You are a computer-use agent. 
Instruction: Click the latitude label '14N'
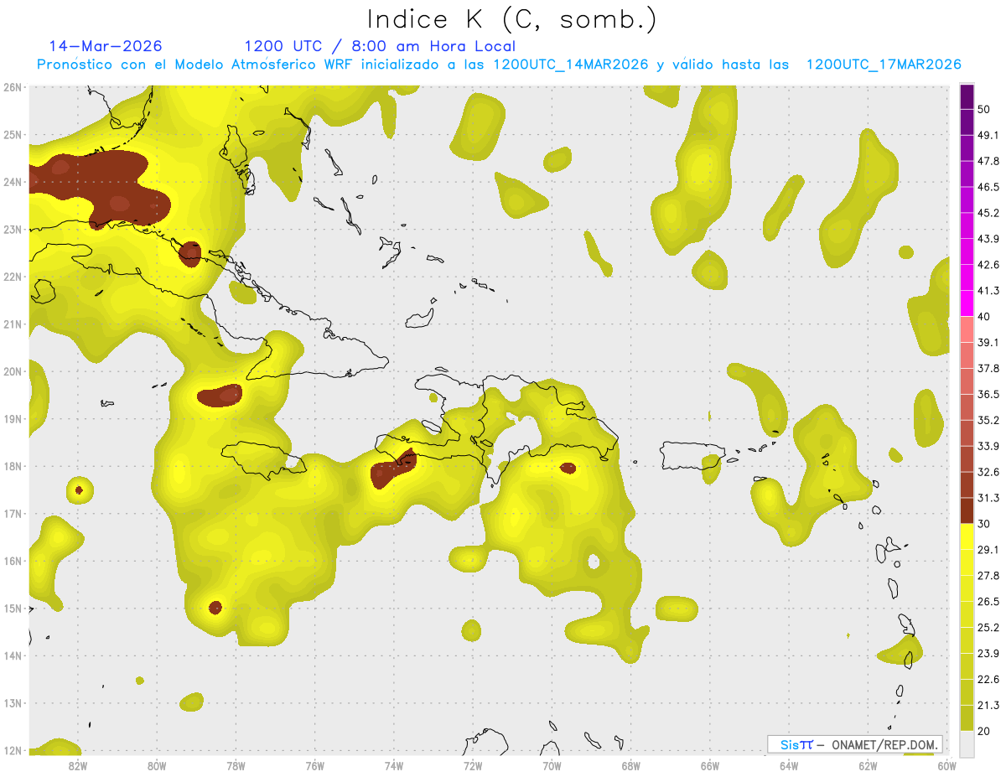point(13,655)
